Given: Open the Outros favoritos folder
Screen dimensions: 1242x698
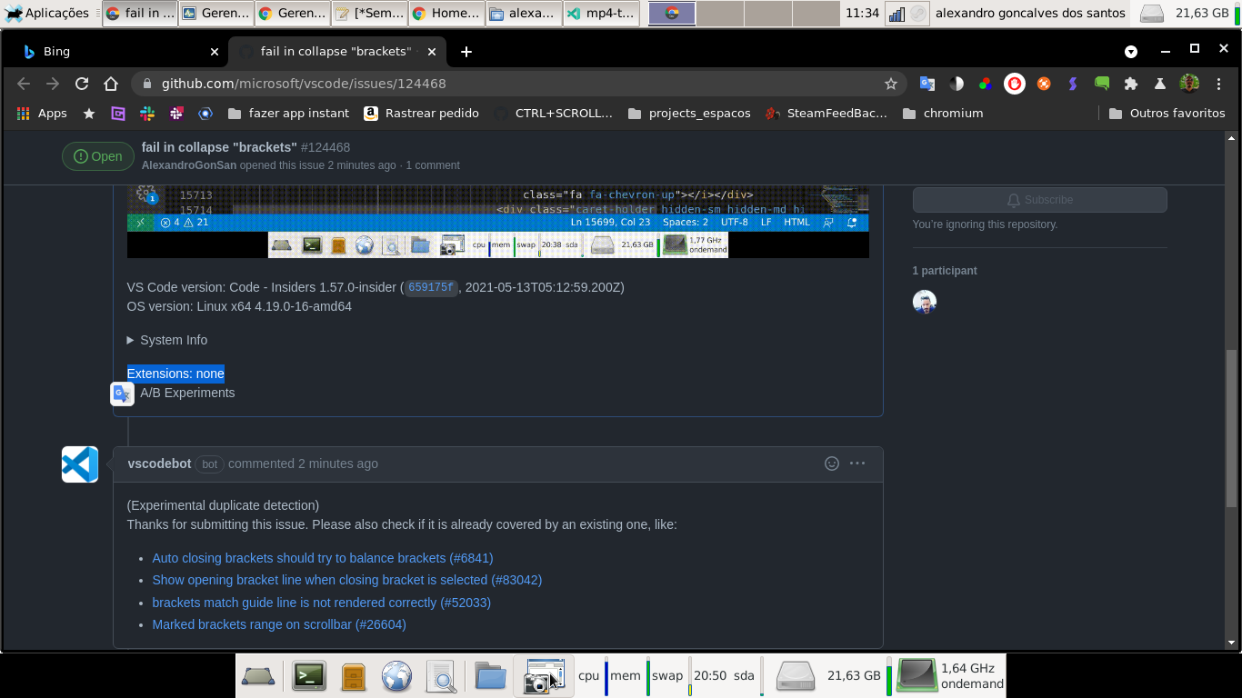Looking at the screenshot, I should click(x=1167, y=114).
